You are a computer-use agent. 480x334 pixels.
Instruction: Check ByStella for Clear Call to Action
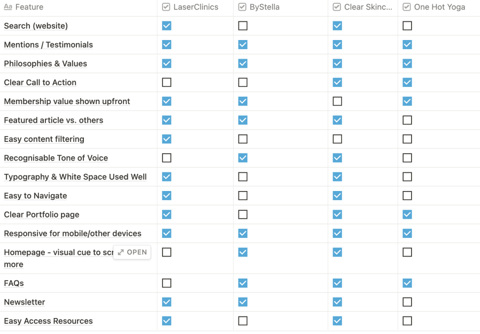coord(243,83)
